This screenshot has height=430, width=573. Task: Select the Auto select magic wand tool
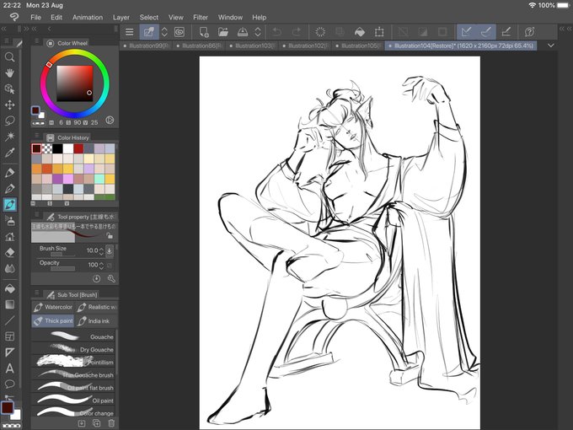click(9, 137)
